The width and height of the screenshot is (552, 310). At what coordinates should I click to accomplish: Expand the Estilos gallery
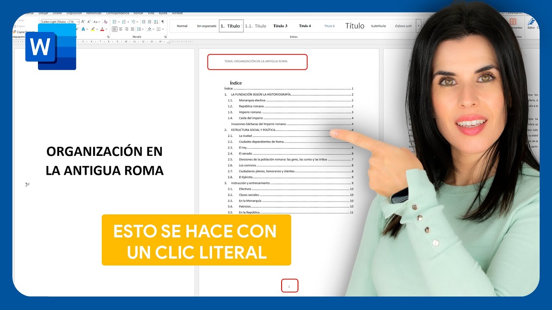click(x=418, y=26)
